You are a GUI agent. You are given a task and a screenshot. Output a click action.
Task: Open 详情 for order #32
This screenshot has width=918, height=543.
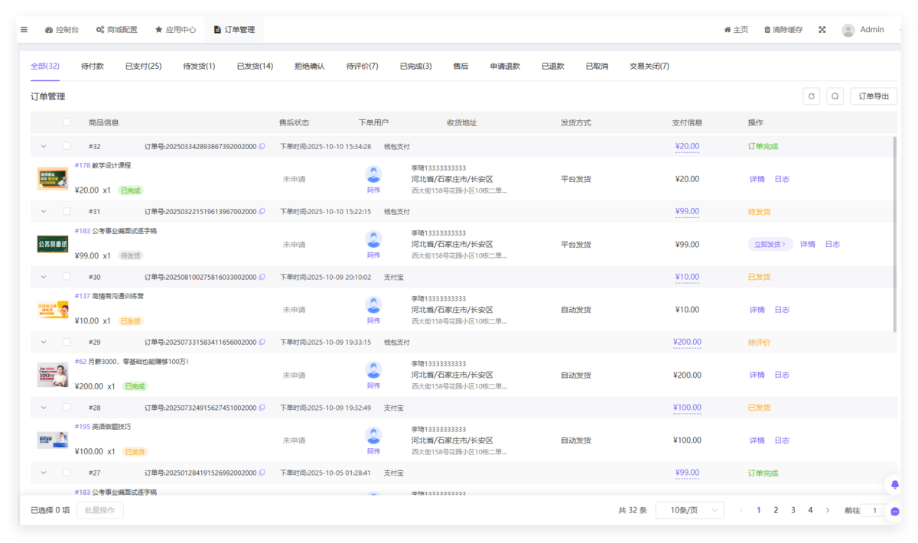(x=757, y=179)
